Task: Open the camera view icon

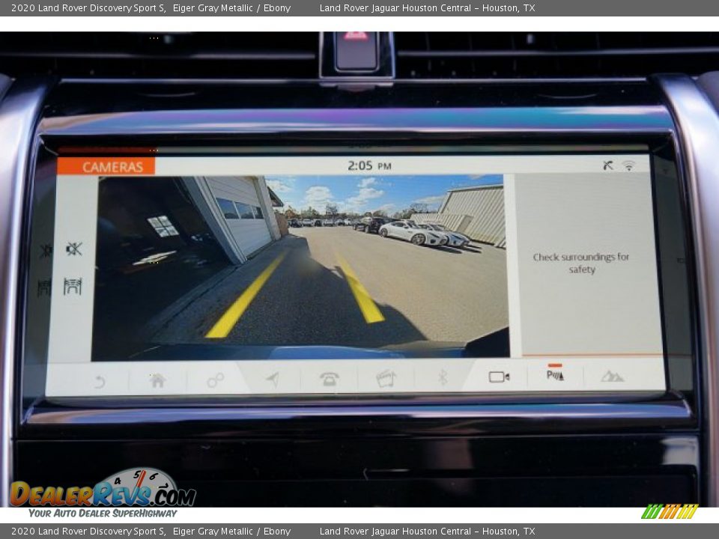Action: coord(499,377)
